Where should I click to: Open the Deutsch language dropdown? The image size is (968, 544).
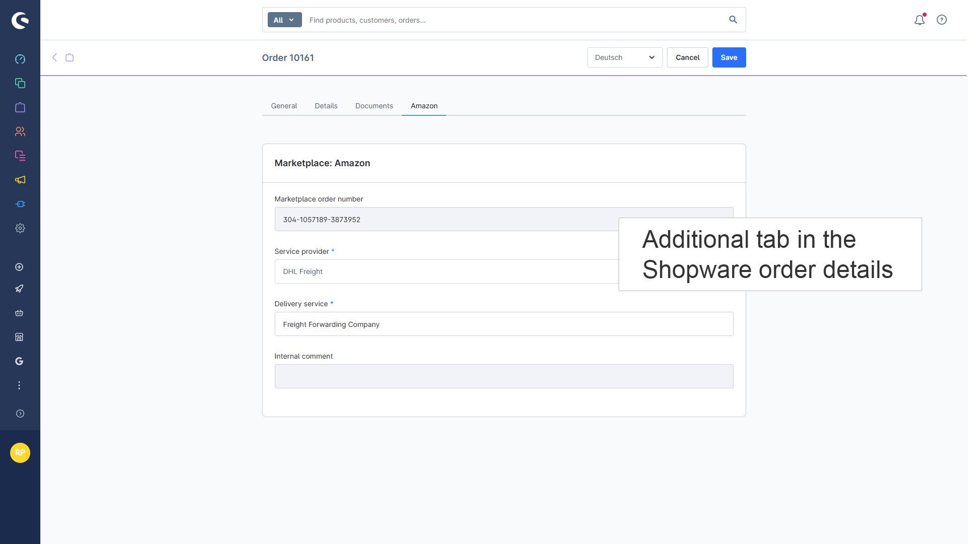(x=625, y=57)
